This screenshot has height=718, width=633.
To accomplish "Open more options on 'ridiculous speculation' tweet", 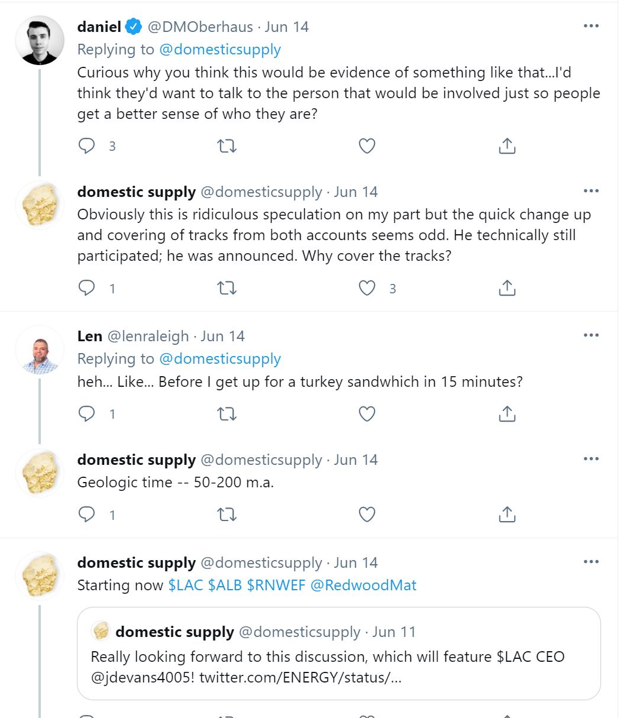I will click(x=591, y=191).
